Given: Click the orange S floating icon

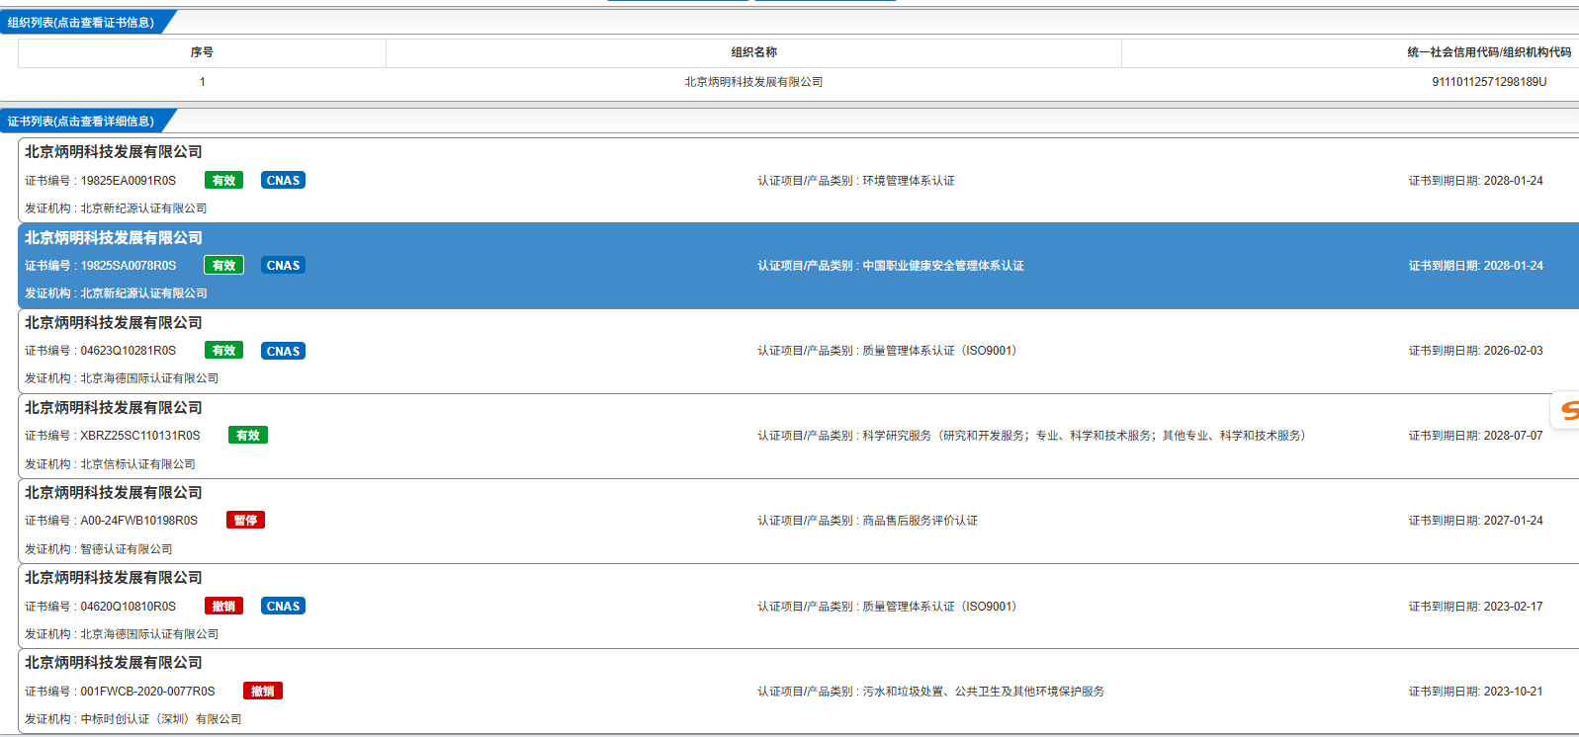Looking at the screenshot, I should click(x=1568, y=410).
